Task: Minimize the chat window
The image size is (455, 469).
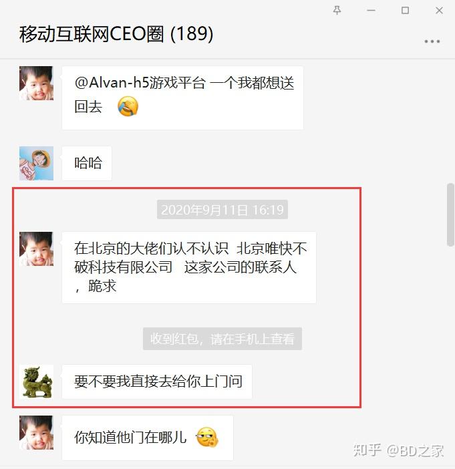Action: click(371, 11)
